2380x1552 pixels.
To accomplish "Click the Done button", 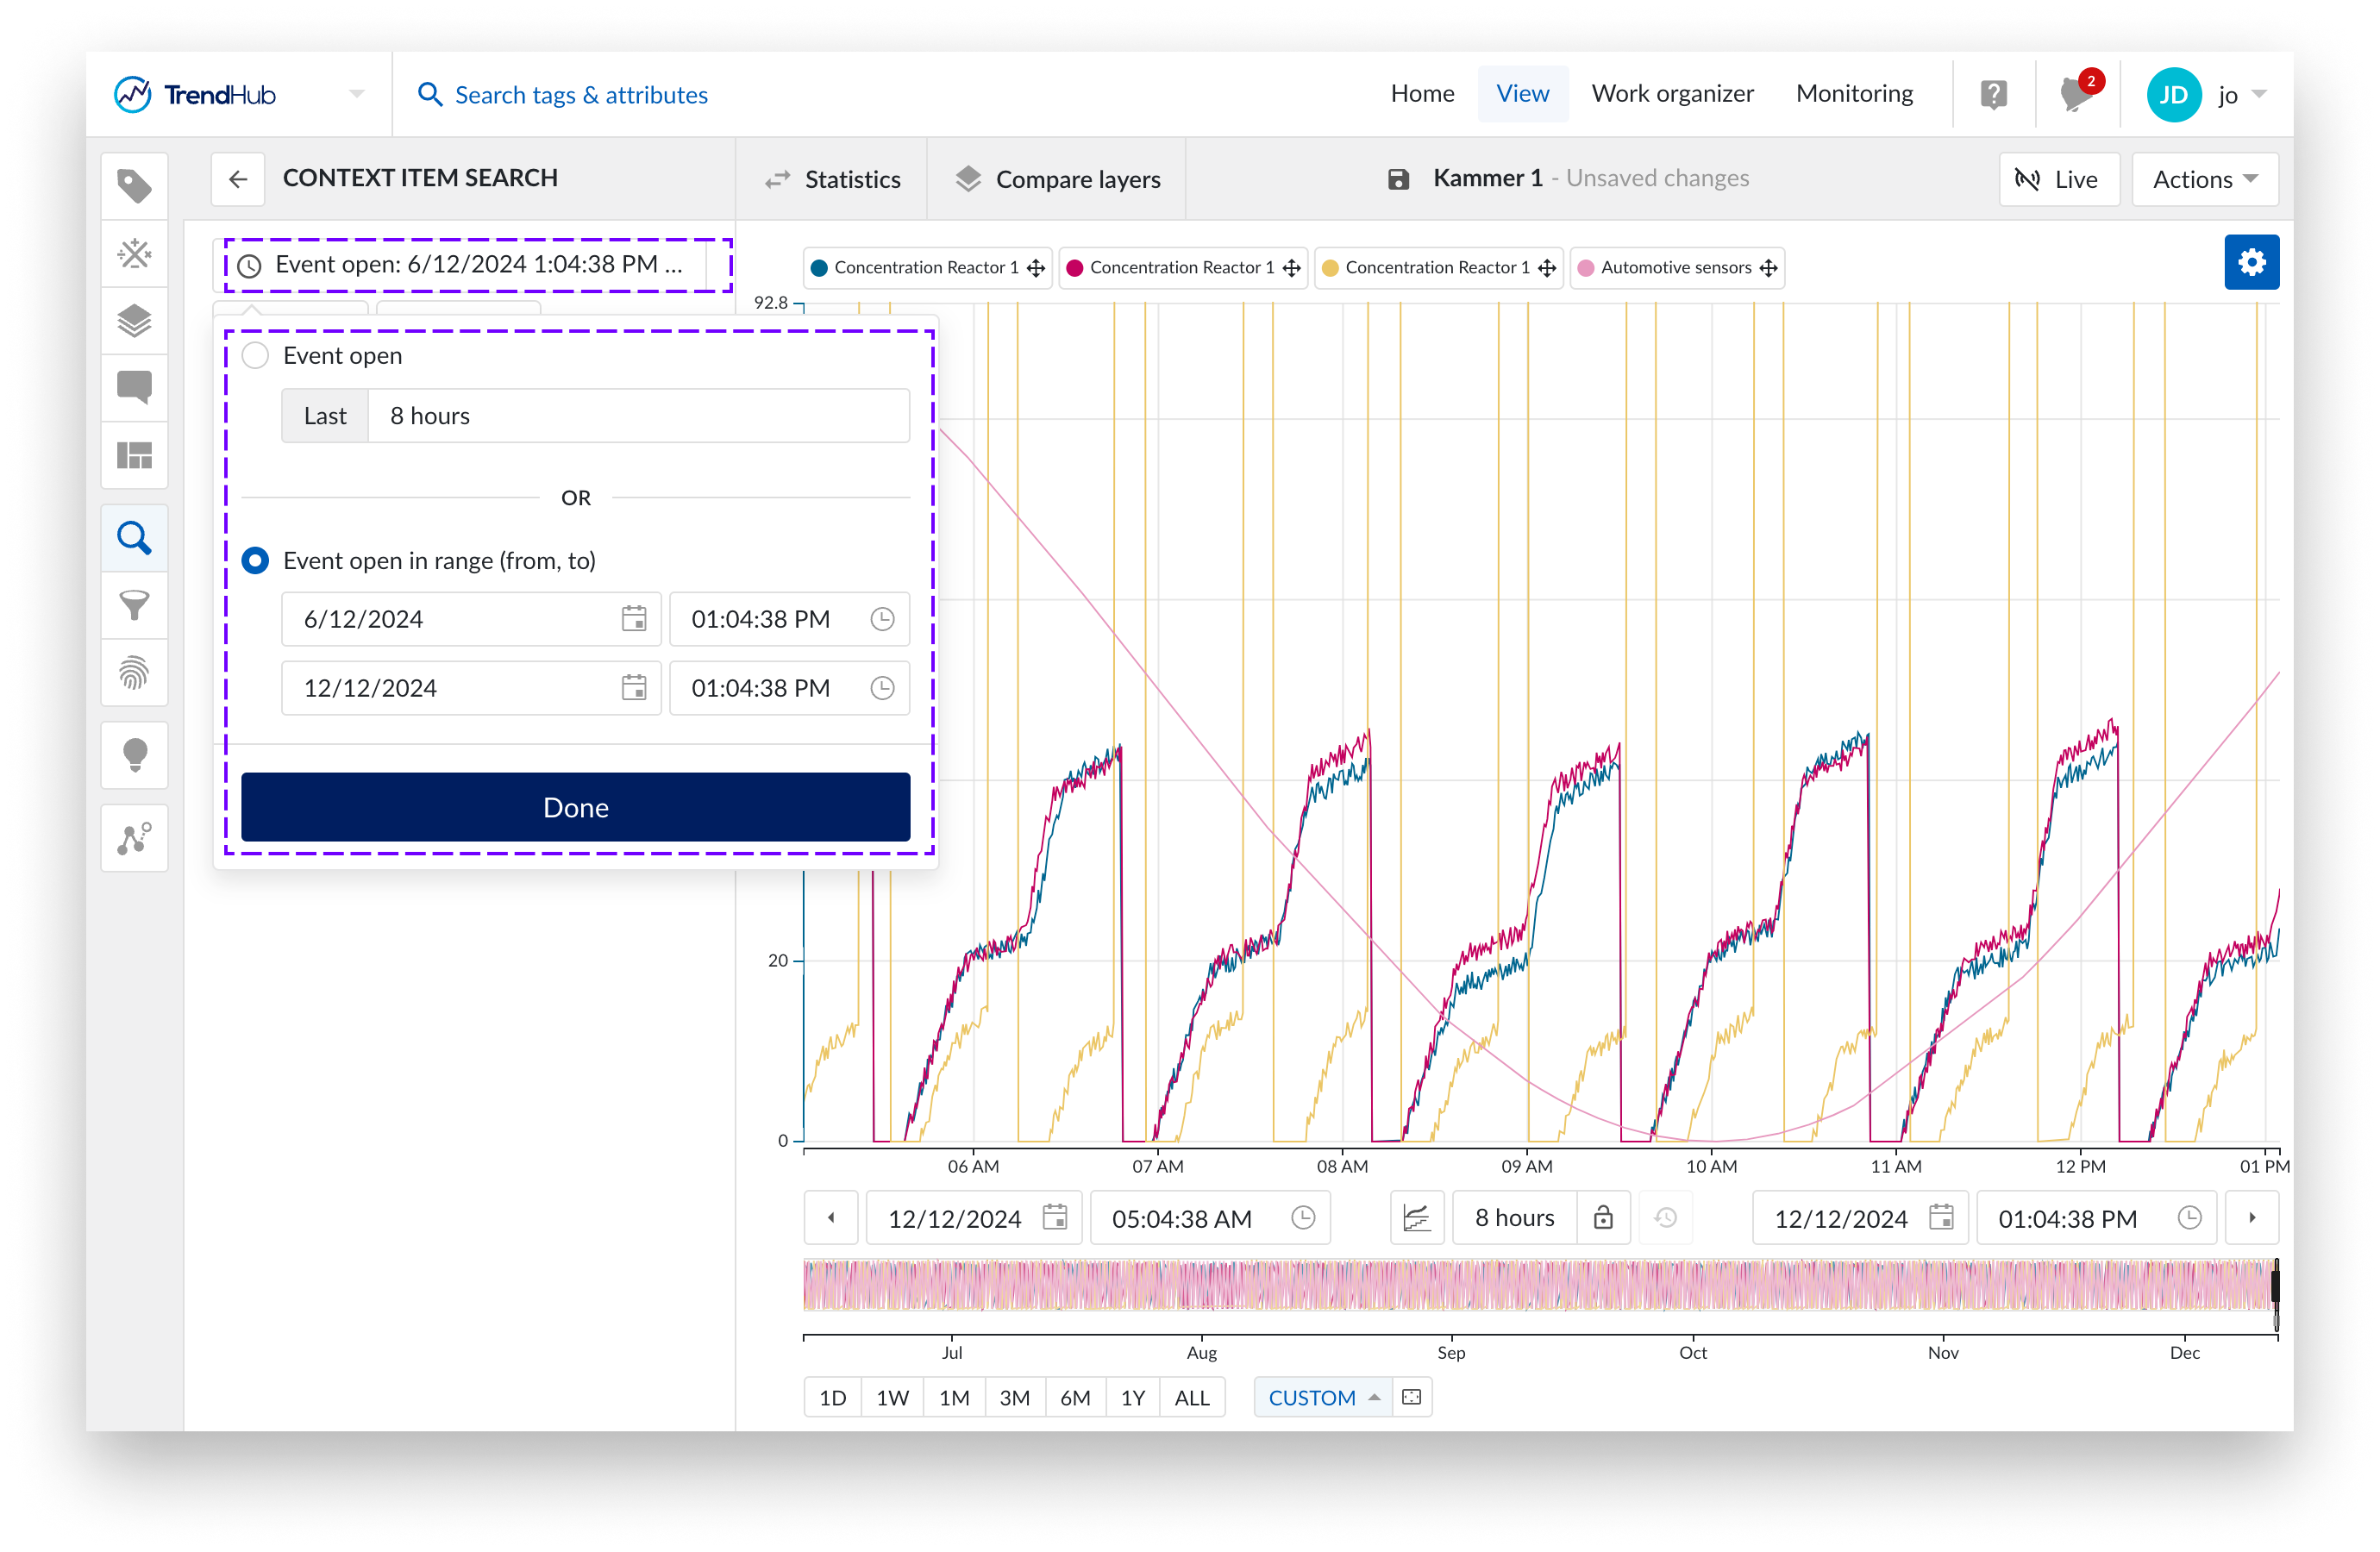I will 575,807.
